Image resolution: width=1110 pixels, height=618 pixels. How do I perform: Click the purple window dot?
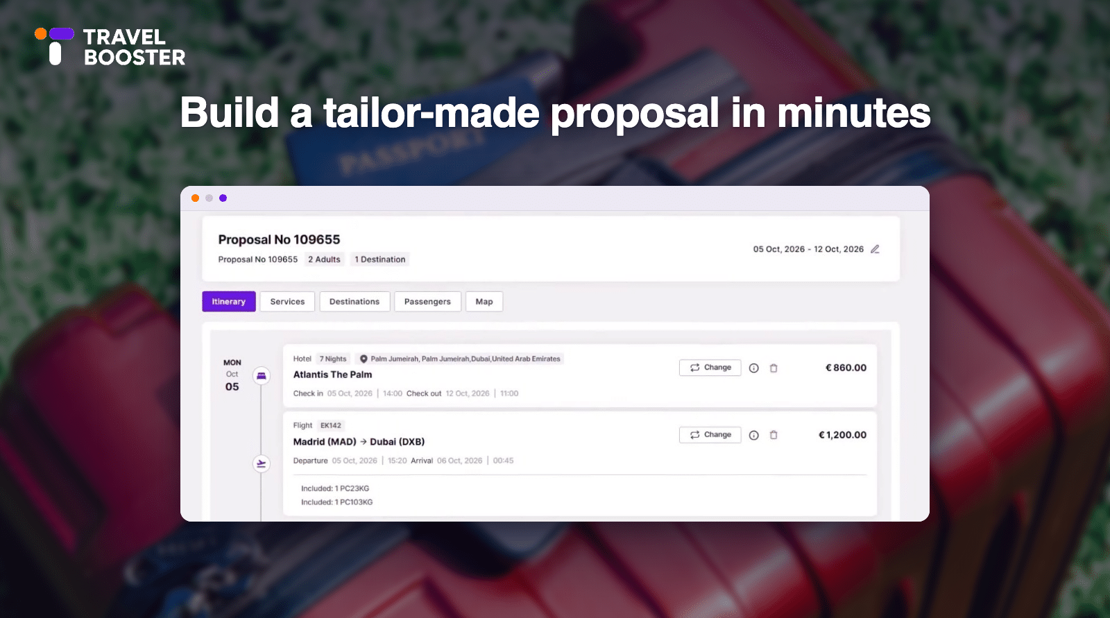tap(223, 198)
